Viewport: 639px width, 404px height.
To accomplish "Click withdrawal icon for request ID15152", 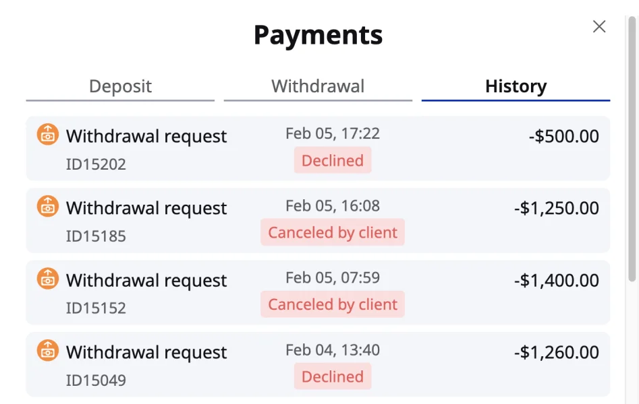I will 47,279.
